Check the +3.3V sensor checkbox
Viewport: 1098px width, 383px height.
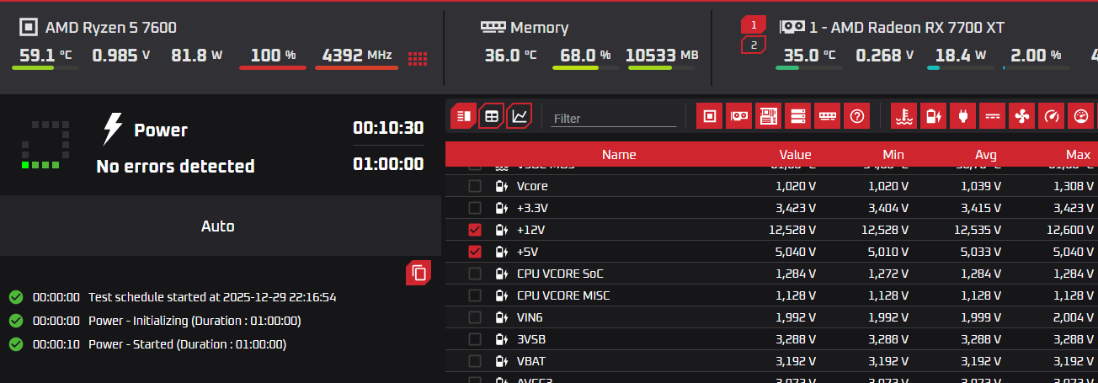point(475,208)
